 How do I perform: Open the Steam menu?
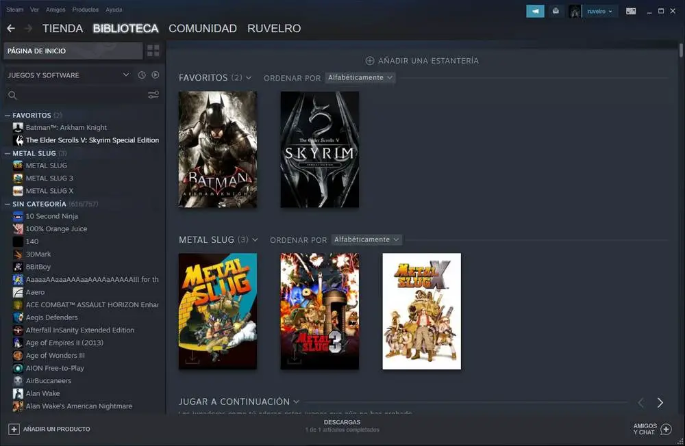point(14,9)
